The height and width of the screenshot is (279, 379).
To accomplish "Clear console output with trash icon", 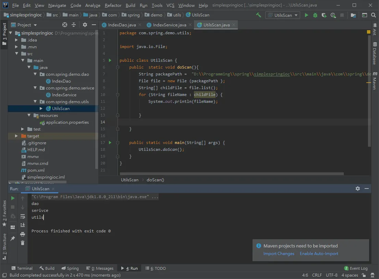I will click(x=23, y=243).
